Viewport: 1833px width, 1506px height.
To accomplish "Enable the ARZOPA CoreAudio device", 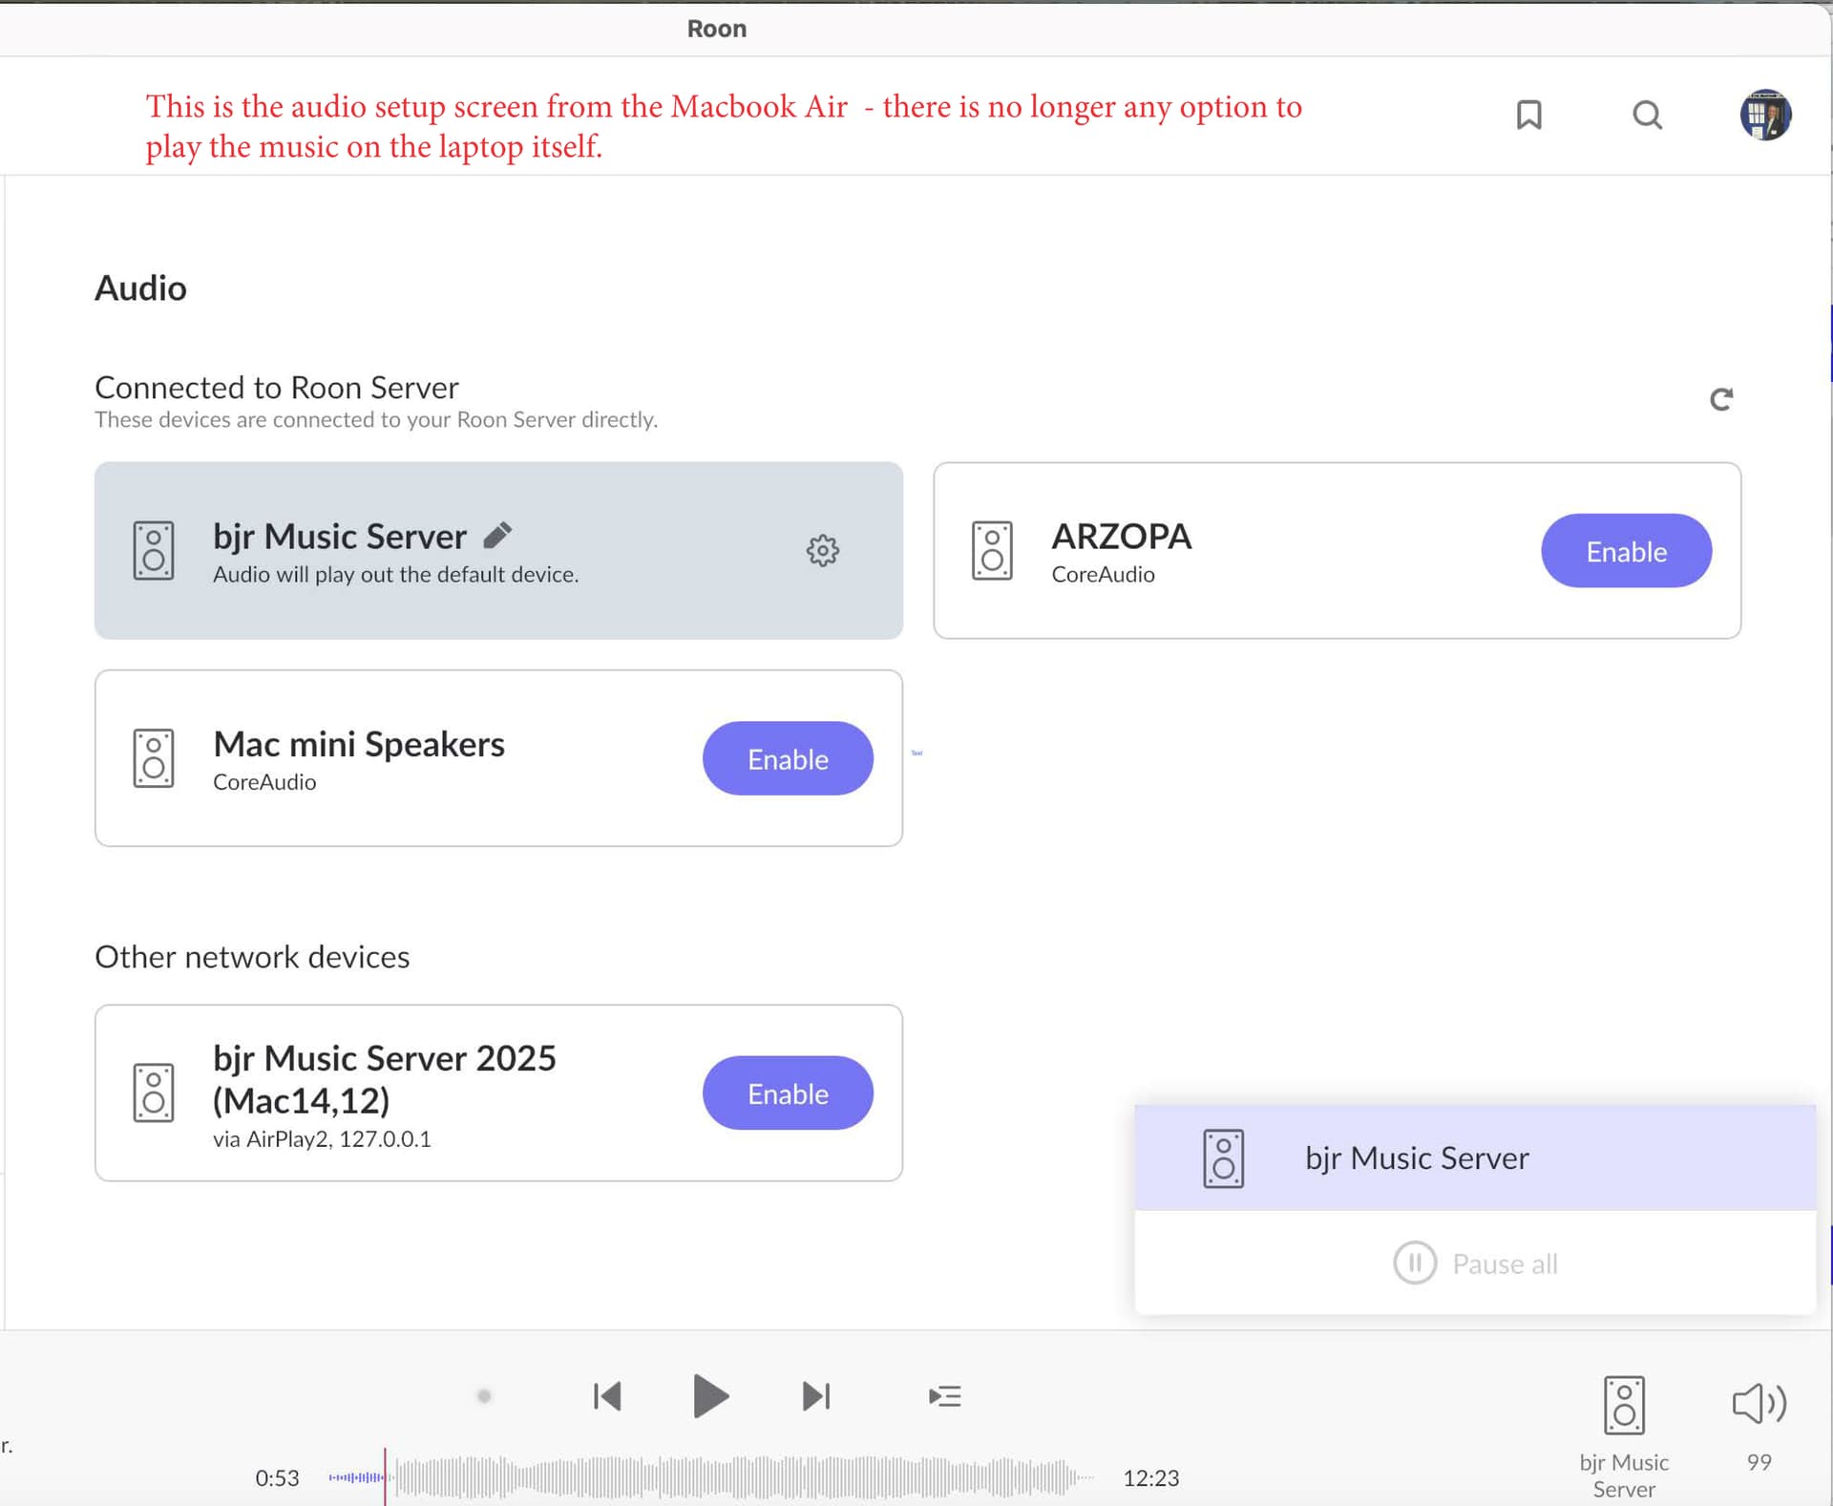I will [x=1626, y=551].
